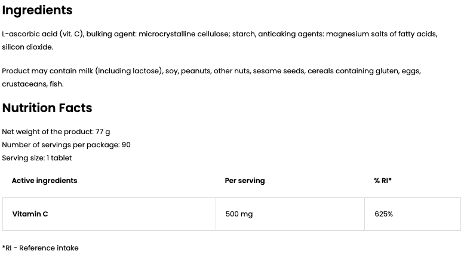Click the 'Per serving' column header
The width and height of the screenshot is (464, 257).
tap(245, 181)
